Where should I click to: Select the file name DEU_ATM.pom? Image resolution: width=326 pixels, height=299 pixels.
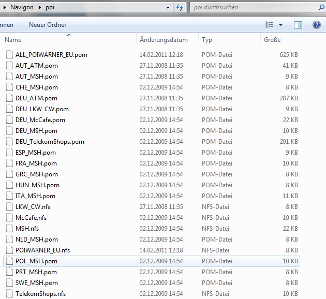(x=36, y=98)
